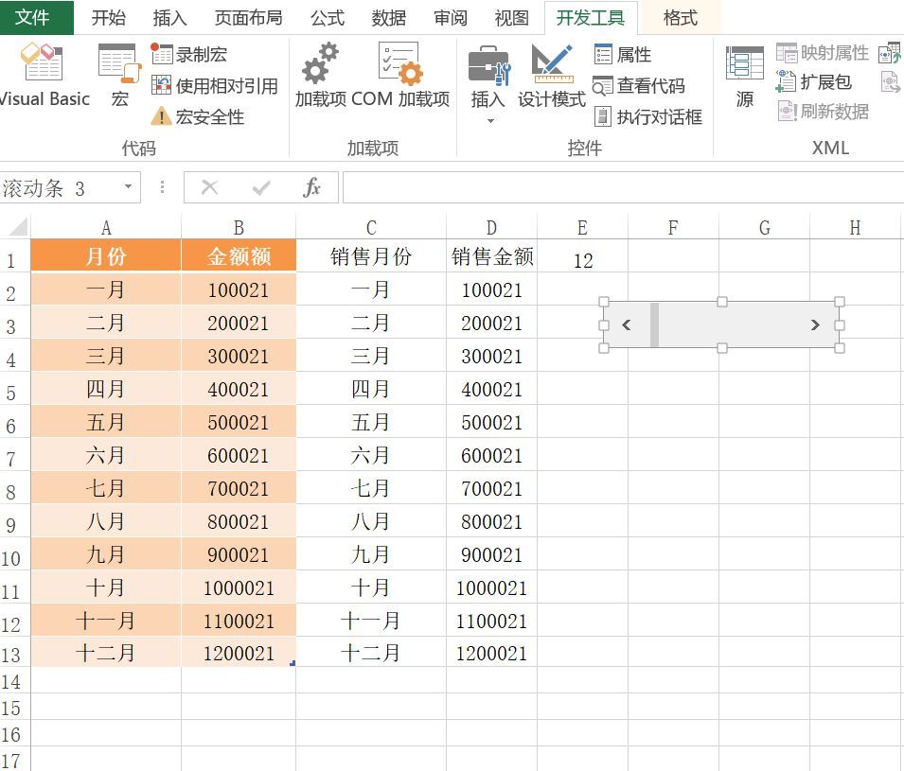
Task: Open COM 加载项 dialog
Action: point(400,75)
